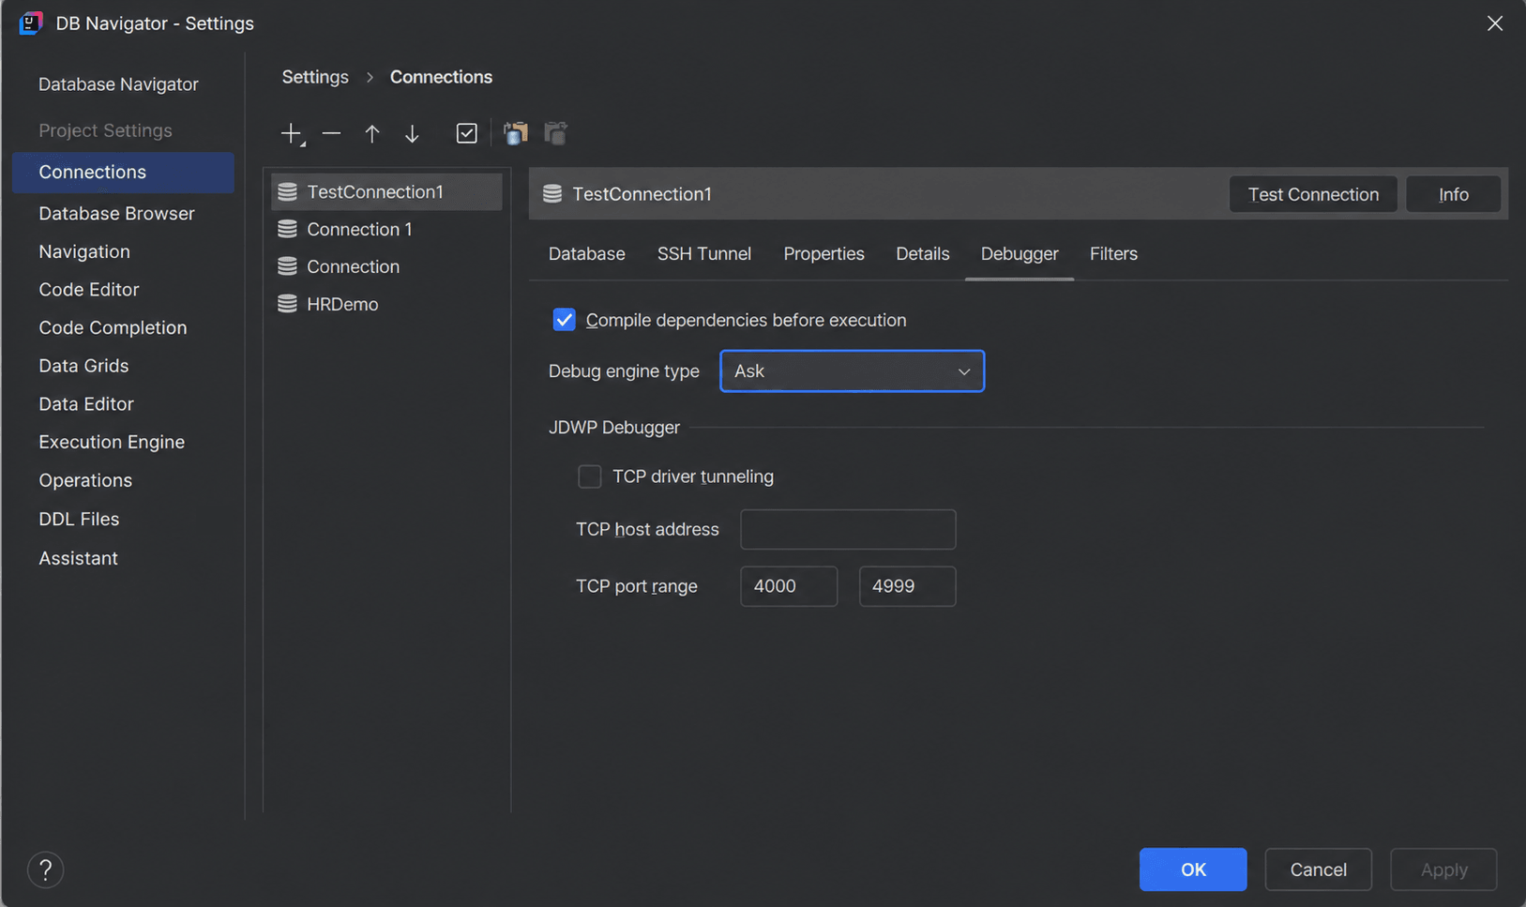This screenshot has height=907, width=1526.
Task: Move connection down with arrow icon
Action: pyautogui.click(x=412, y=133)
